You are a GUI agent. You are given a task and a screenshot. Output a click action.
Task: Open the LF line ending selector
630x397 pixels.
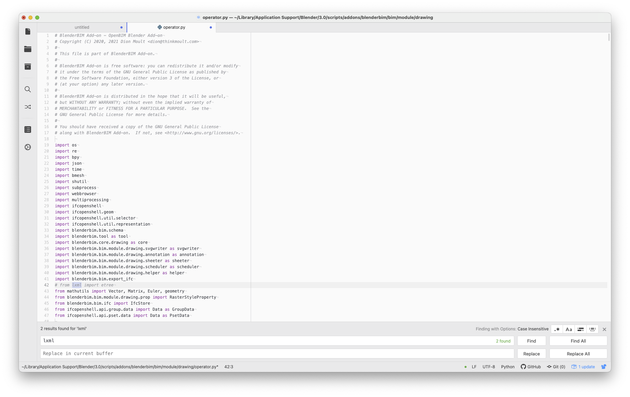[x=474, y=367]
